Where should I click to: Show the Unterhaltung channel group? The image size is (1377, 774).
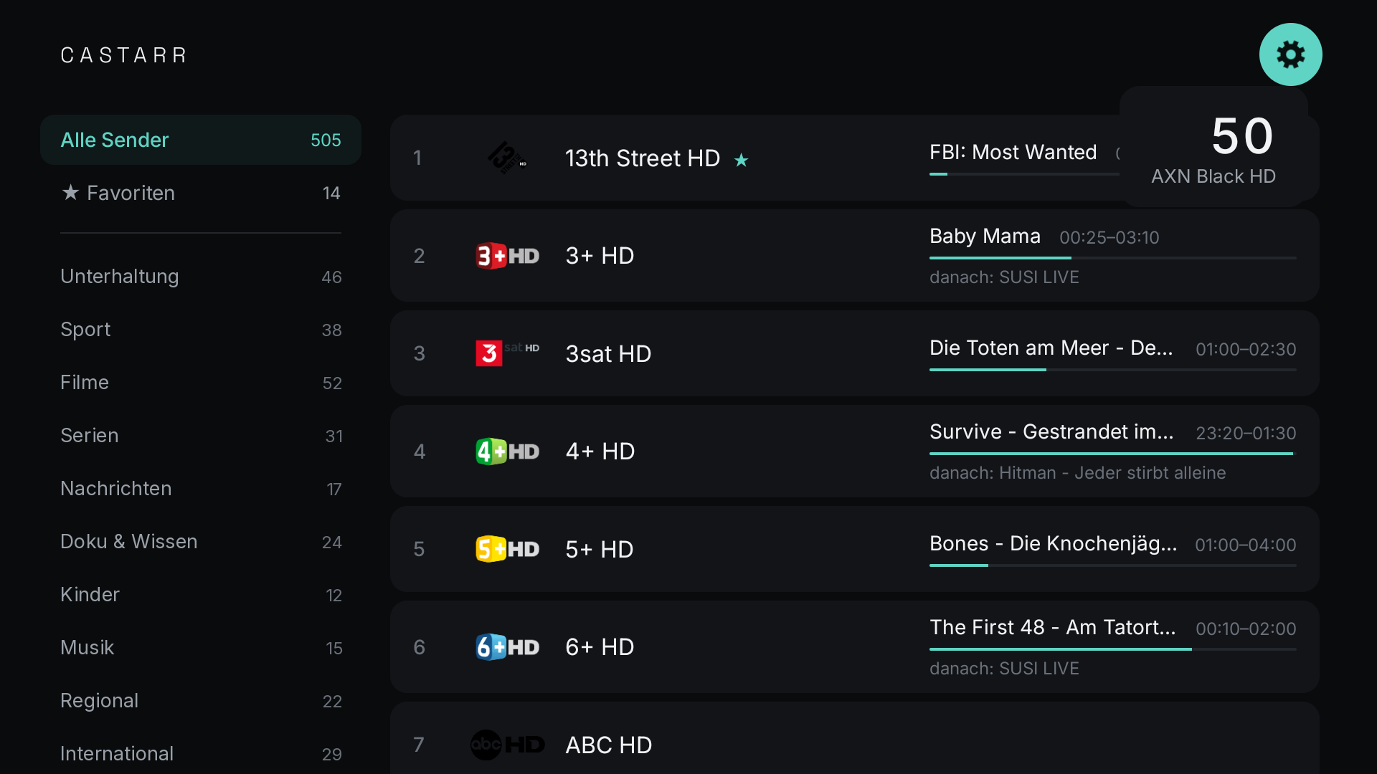click(x=201, y=277)
